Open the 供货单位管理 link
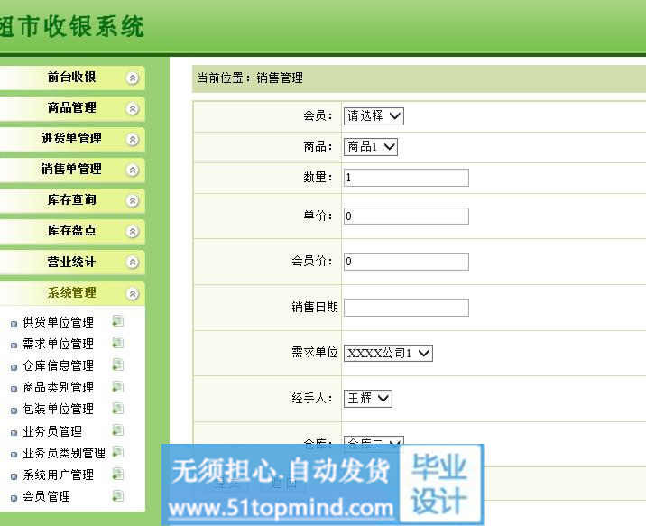Viewport: 646px width, 526px height. pos(58,322)
